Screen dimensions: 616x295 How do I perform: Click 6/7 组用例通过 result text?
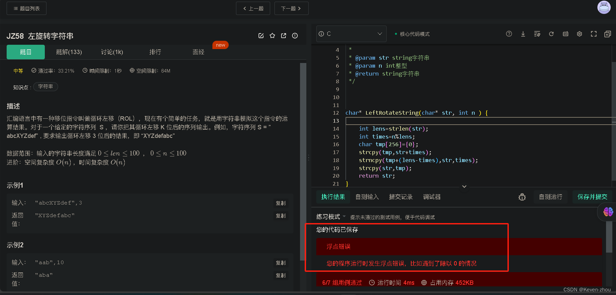342,283
